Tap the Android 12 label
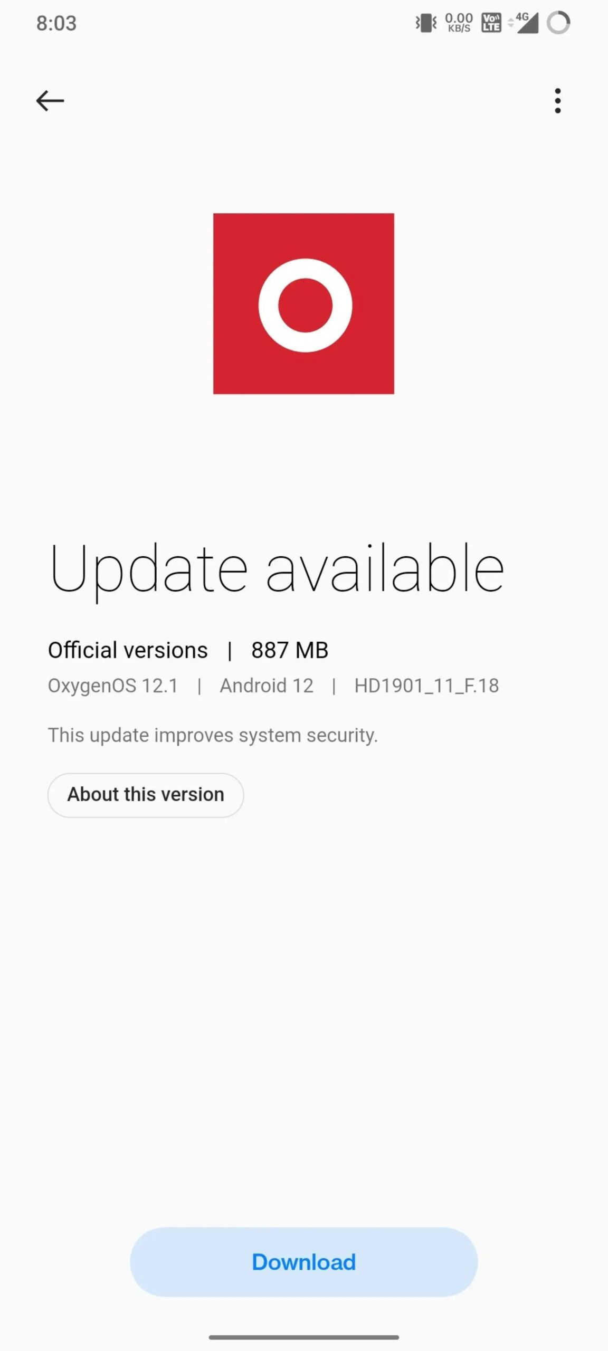Screen dimensions: 608x1351 click(x=267, y=686)
